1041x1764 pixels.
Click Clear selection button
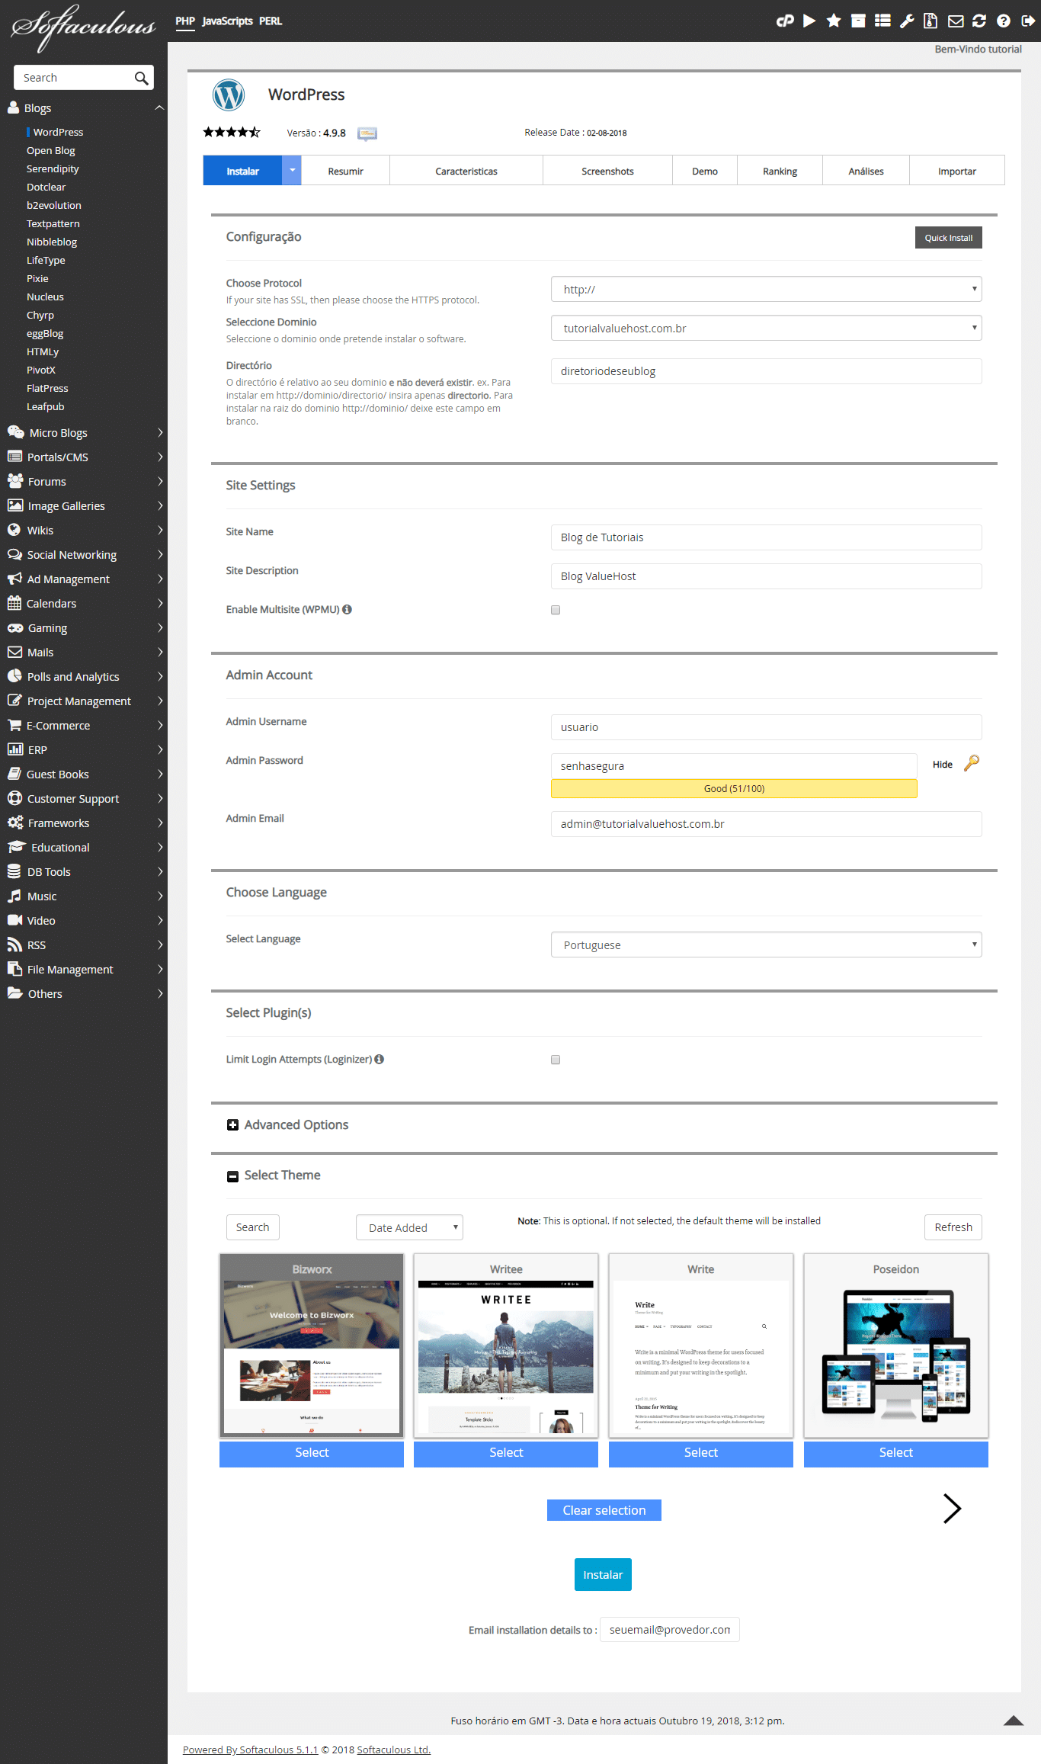coord(604,1510)
